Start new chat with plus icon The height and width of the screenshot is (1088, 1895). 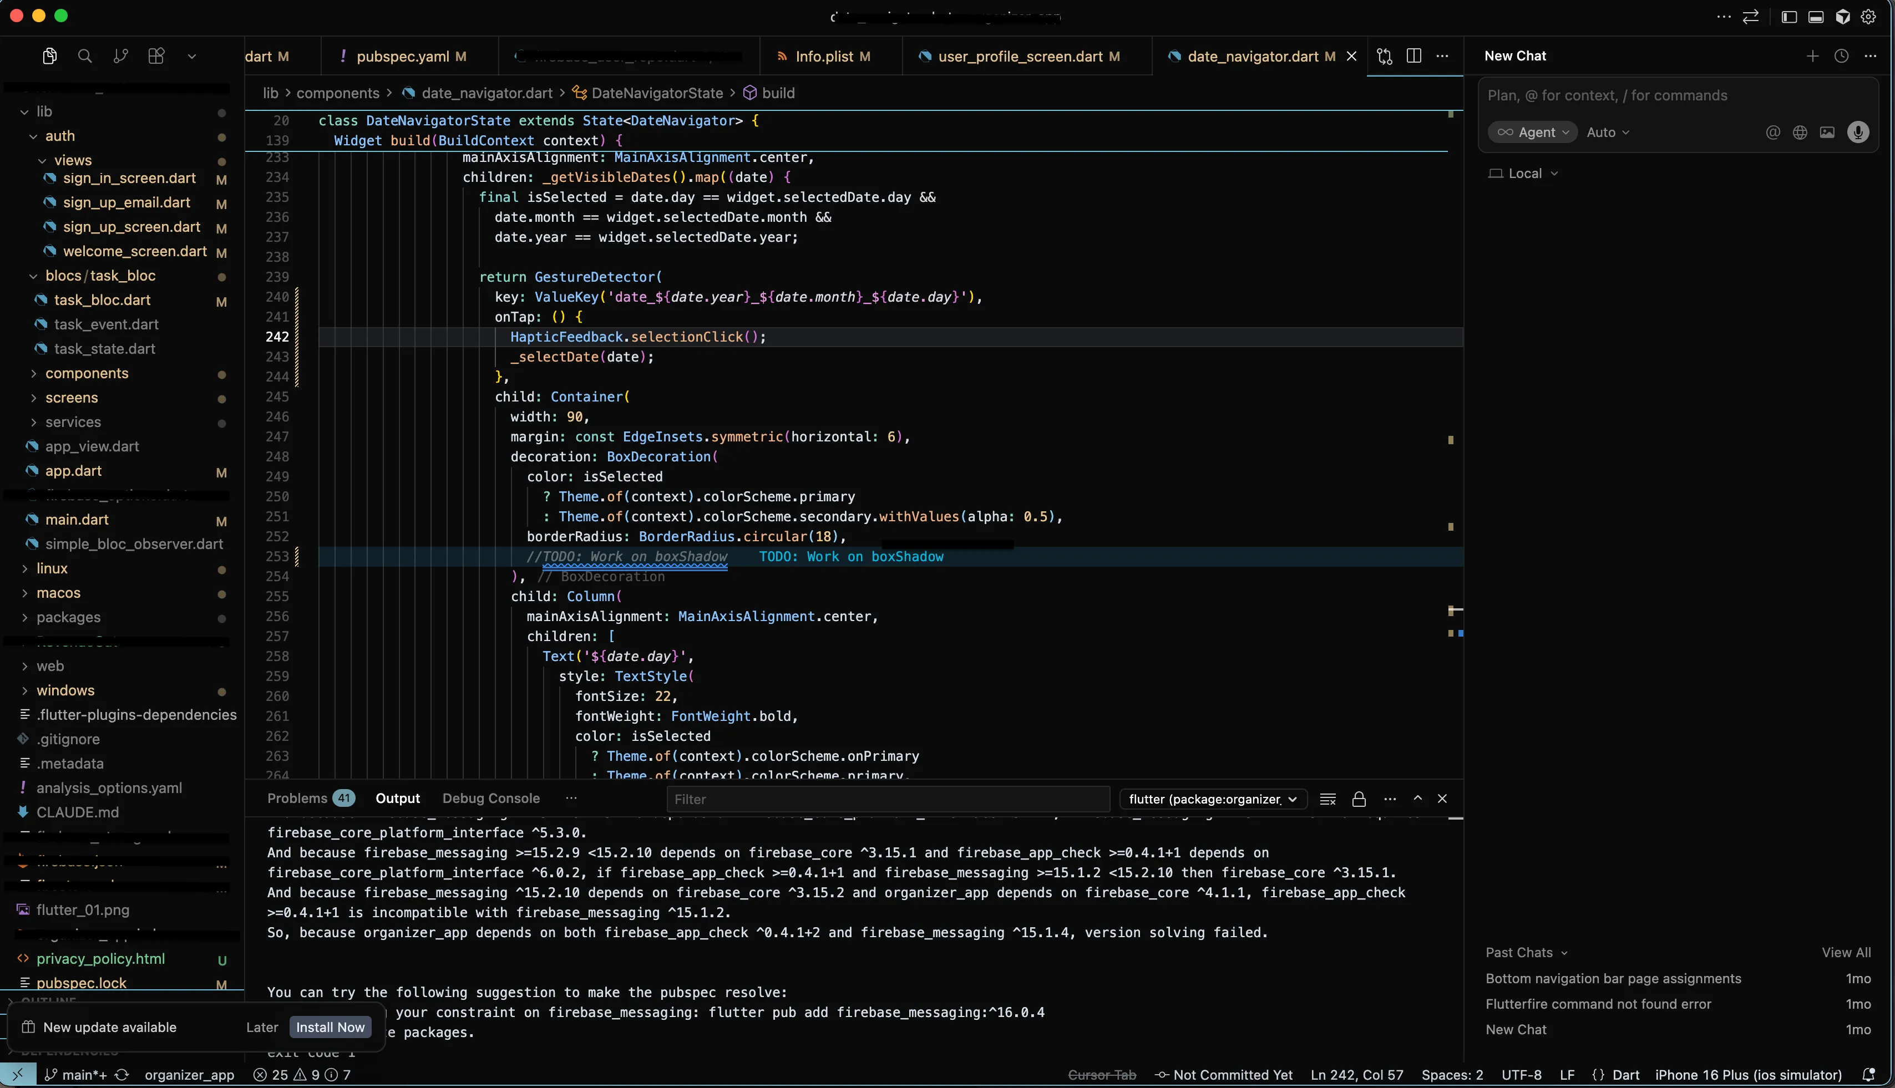(1812, 56)
